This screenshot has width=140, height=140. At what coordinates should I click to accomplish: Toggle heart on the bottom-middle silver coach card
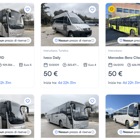click(92, 101)
